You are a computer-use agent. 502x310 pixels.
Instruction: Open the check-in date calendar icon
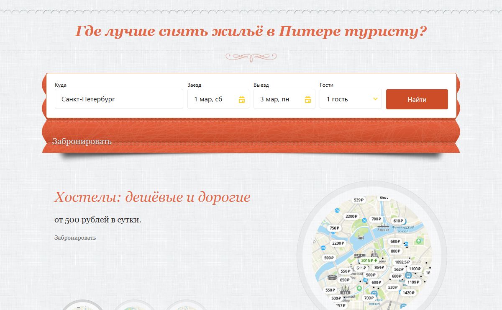coord(241,100)
